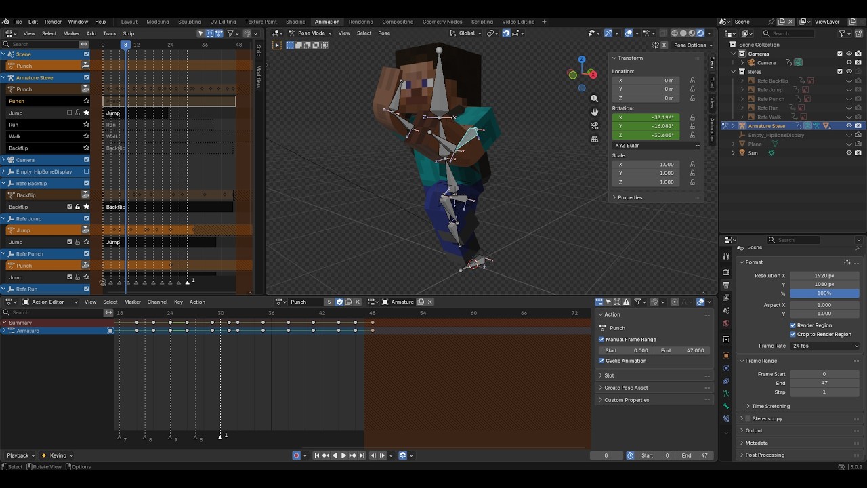
Task: Open the Keying popover
Action: click(58, 455)
